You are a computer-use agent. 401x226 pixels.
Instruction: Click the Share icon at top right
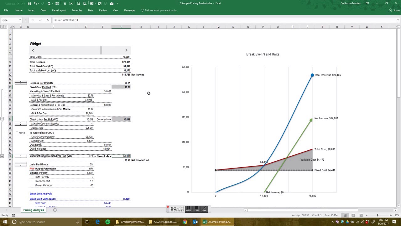tap(390, 10)
